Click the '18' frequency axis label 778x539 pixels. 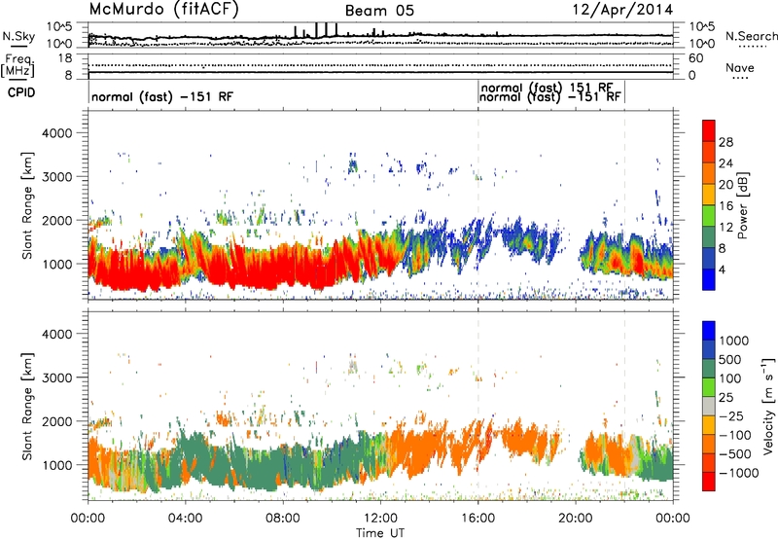[x=65, y=58]
